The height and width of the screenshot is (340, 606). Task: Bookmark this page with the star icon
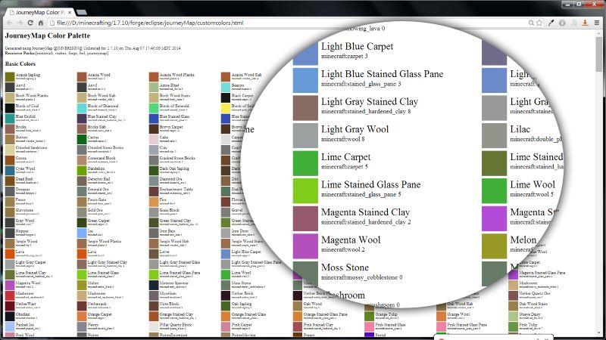tap(539, 23)
